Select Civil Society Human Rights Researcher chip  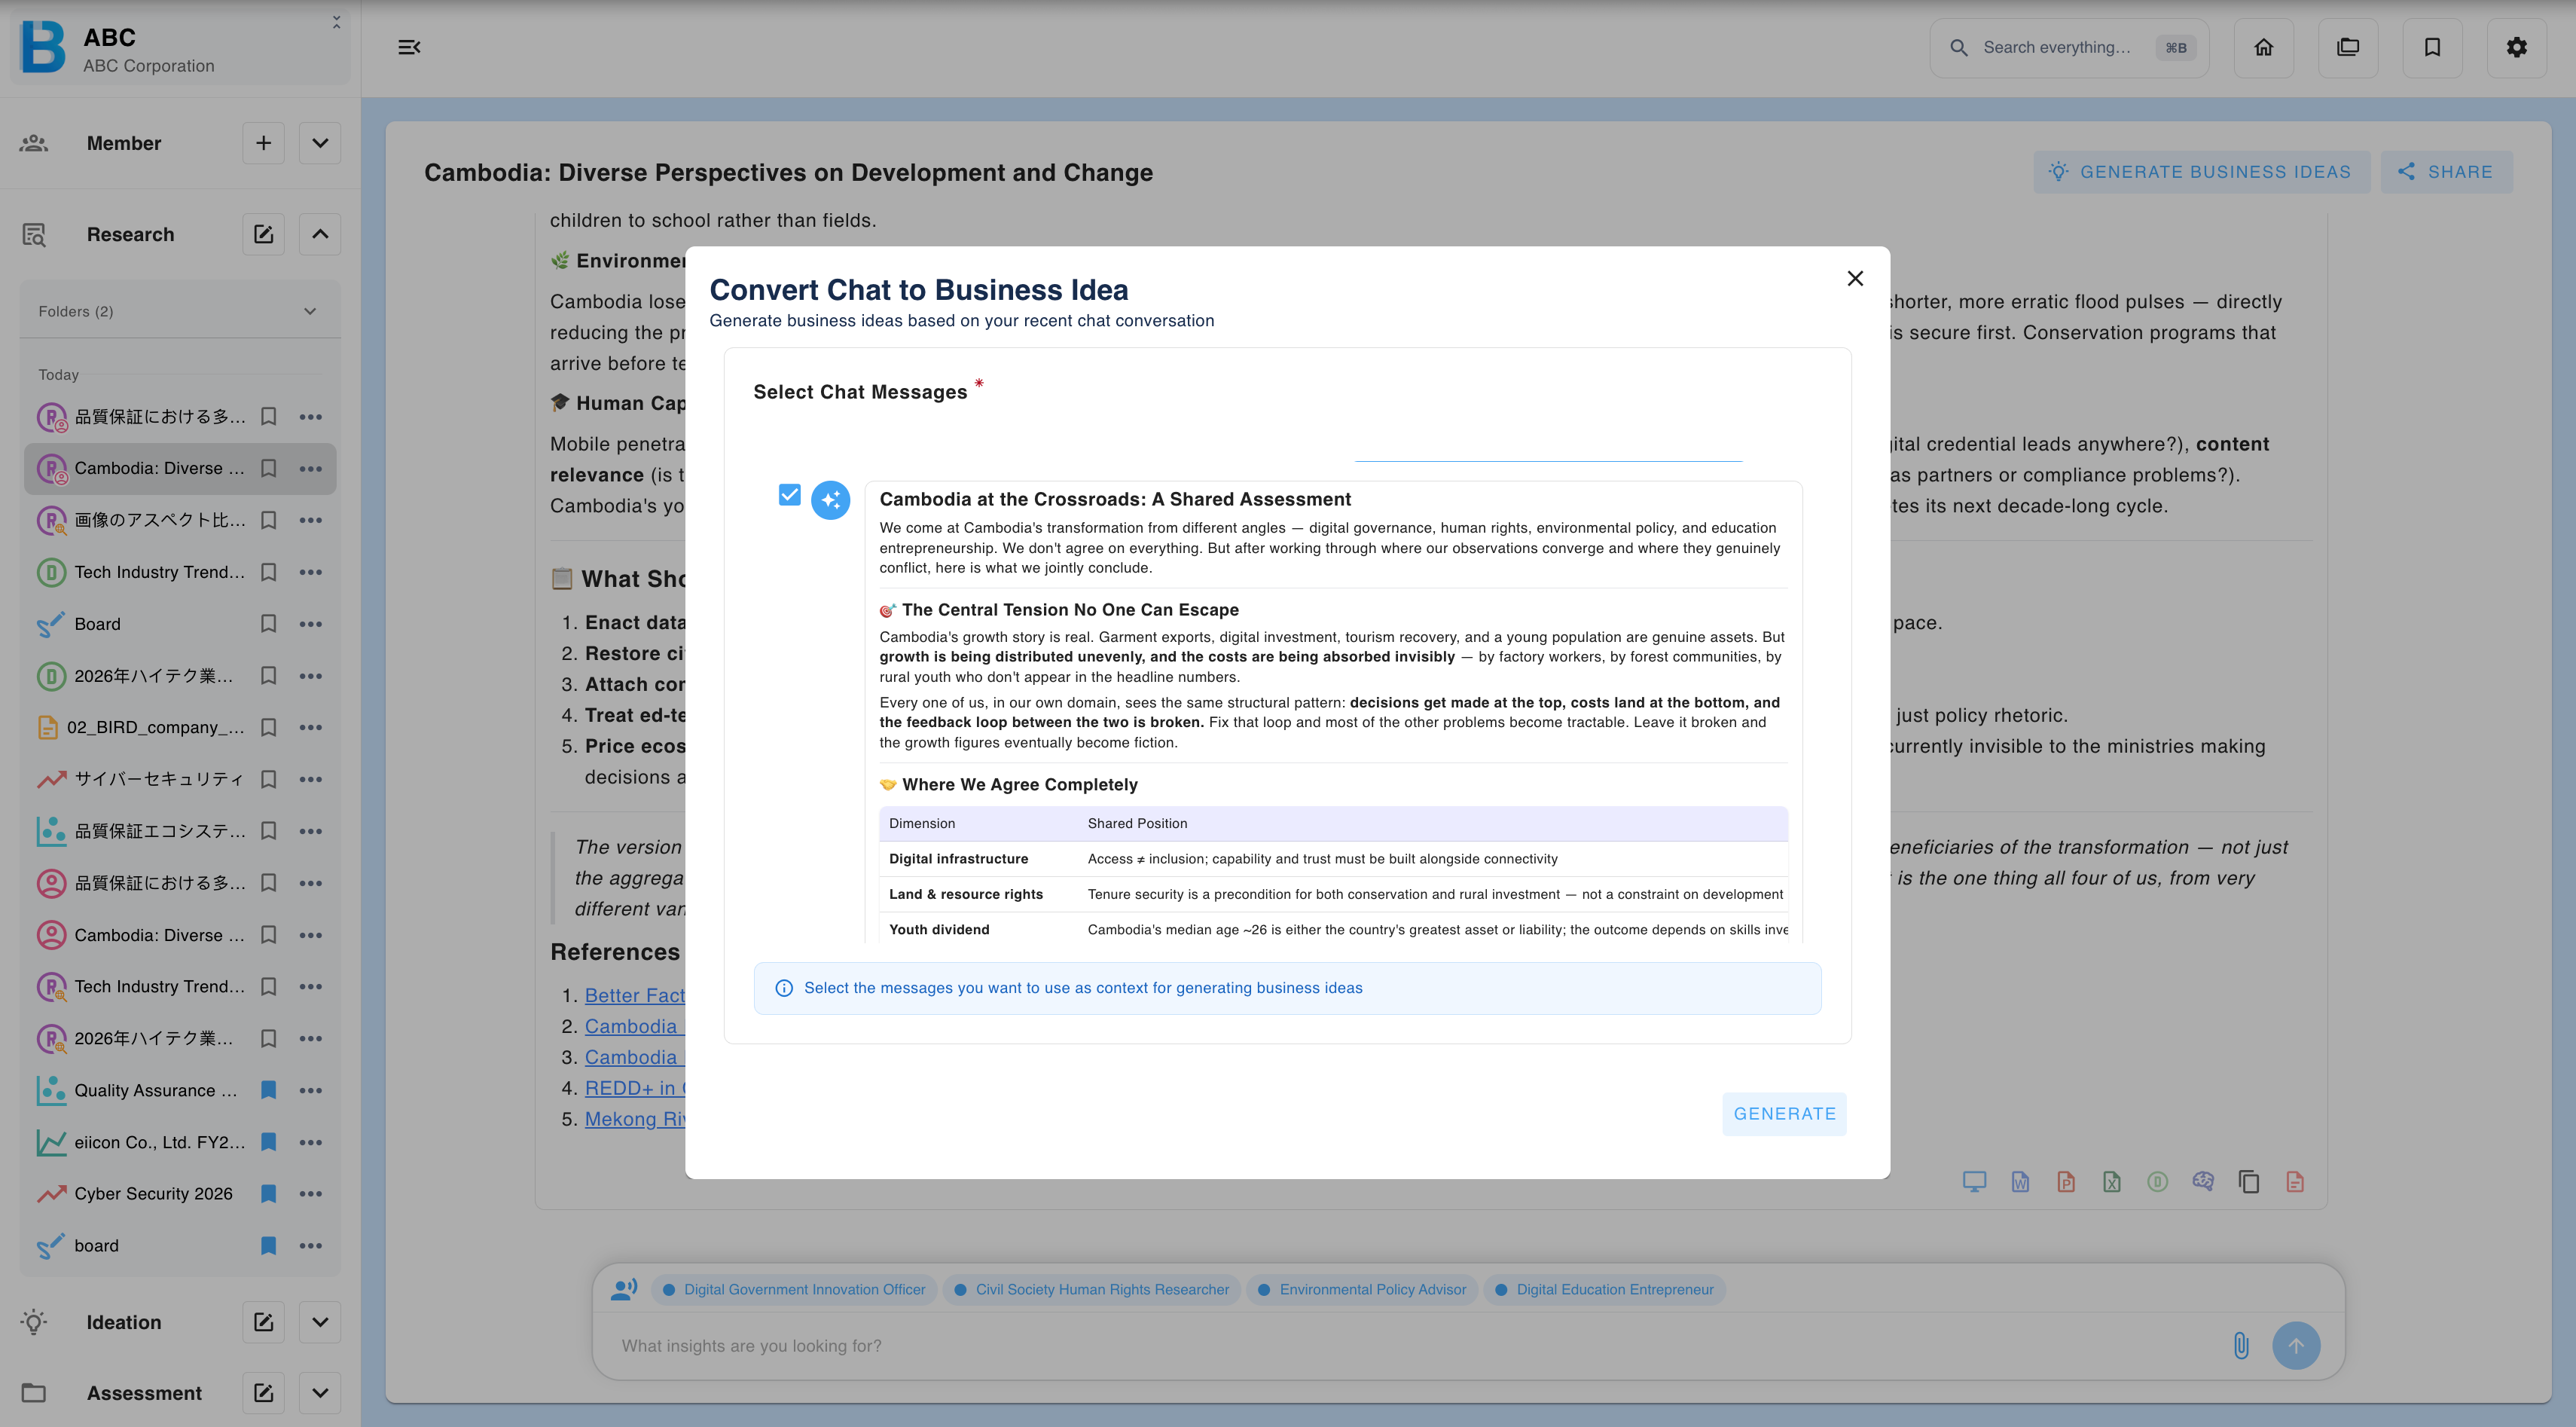[x=1092, y=1290]
